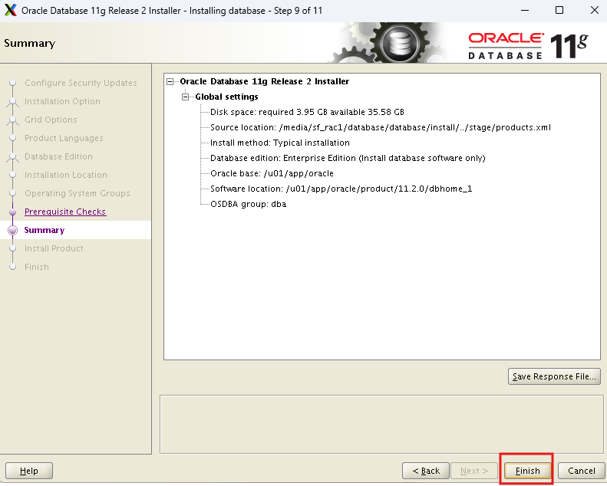Close the installer window

point(595,10)
